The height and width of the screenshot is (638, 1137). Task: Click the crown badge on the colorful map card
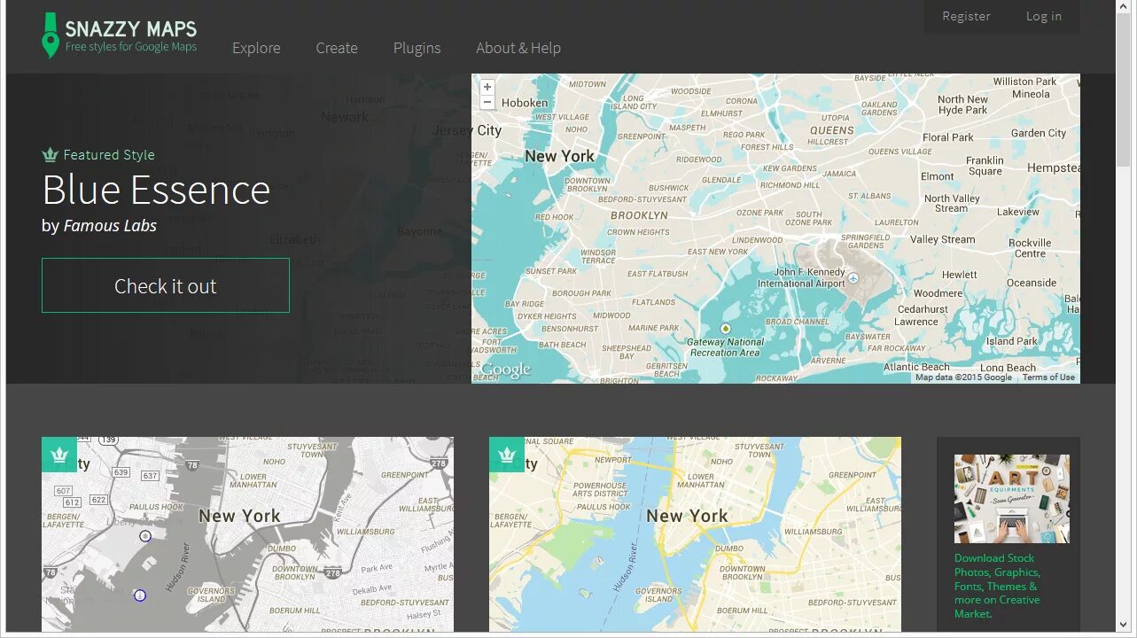pos(507,455)
